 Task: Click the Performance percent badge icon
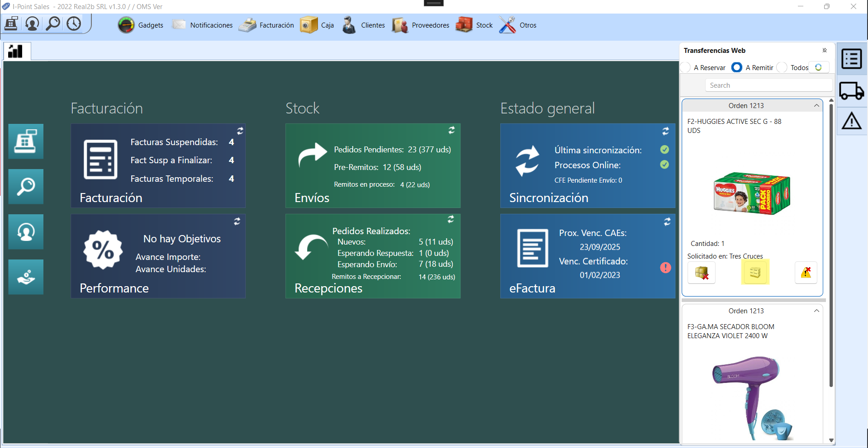103,250
